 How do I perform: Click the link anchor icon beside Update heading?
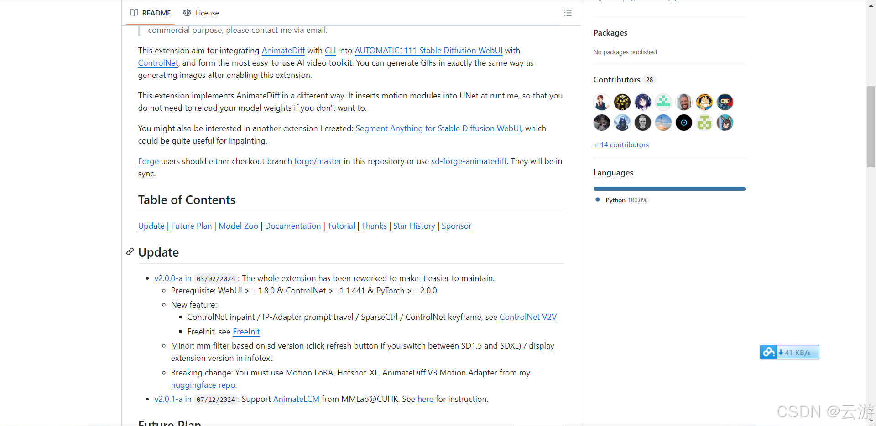pyautogui.click(x=130, y=251)
